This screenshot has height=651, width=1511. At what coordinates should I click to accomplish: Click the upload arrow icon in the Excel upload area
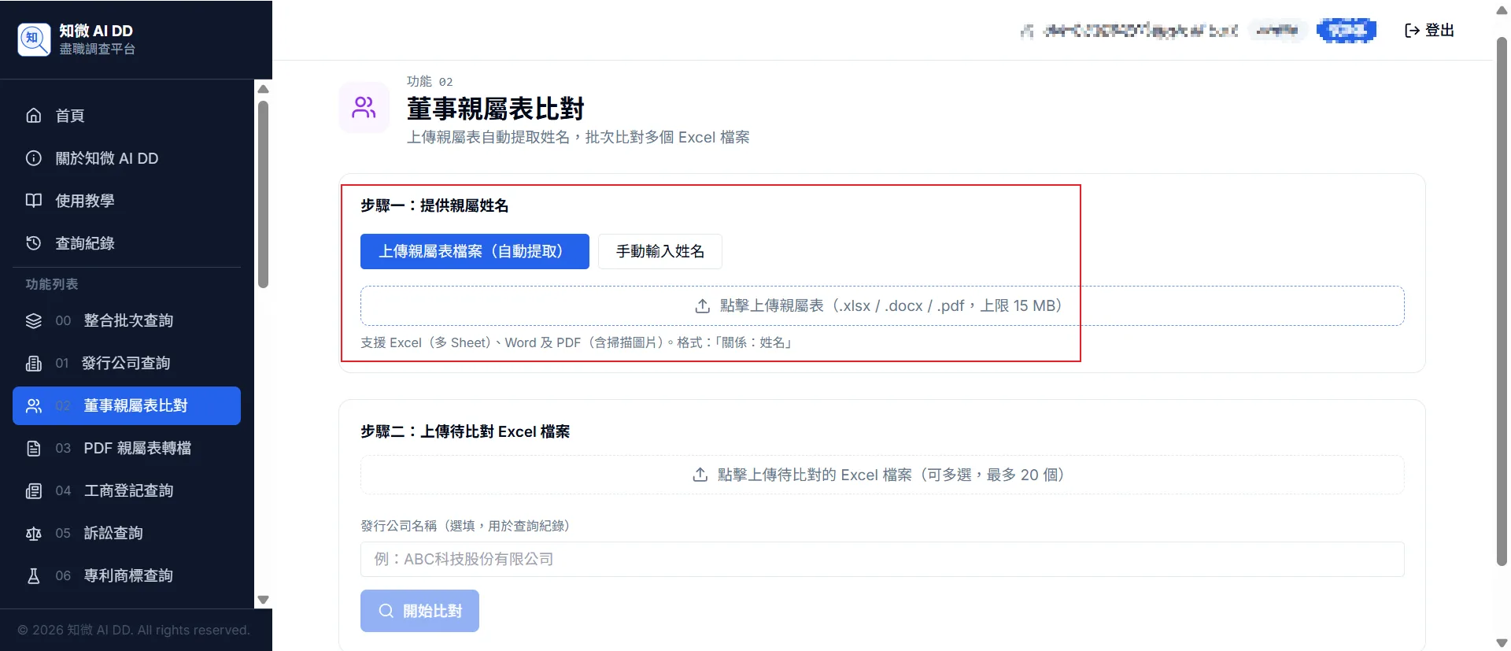(700, 475)
